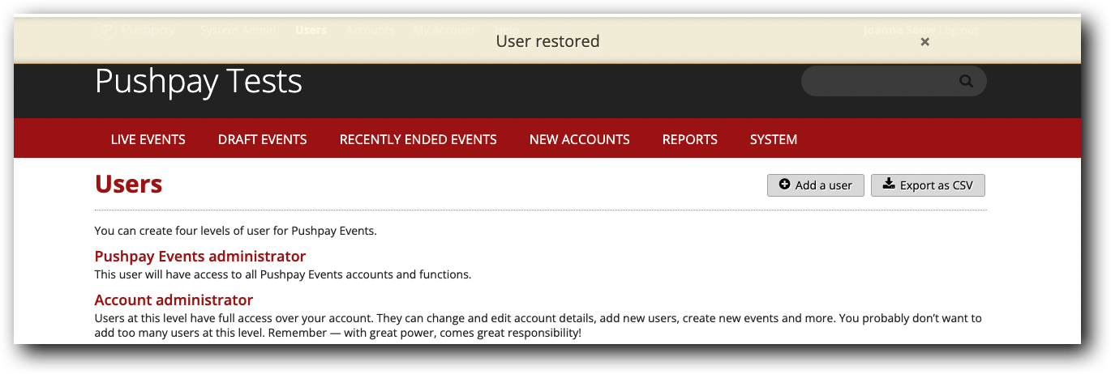Dismiss the User restored notification
This screenshot has width=1111, height=374.
(x=924, y=42)
